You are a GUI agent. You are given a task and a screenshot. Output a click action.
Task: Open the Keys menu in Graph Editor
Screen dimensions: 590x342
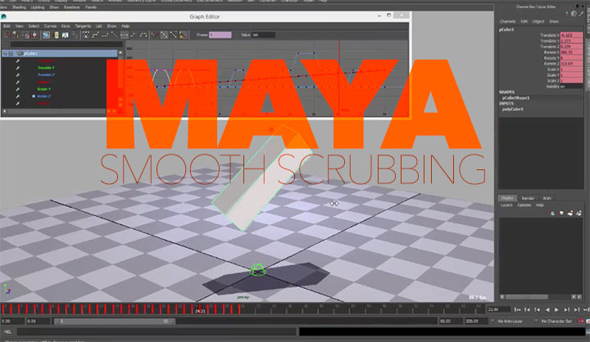click(66, 26)
